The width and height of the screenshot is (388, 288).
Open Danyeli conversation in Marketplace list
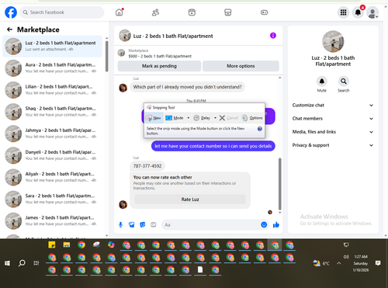52,155
